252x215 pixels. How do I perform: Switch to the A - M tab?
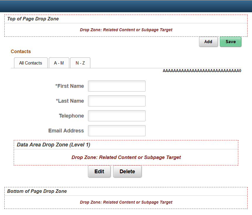pos(59,63)
